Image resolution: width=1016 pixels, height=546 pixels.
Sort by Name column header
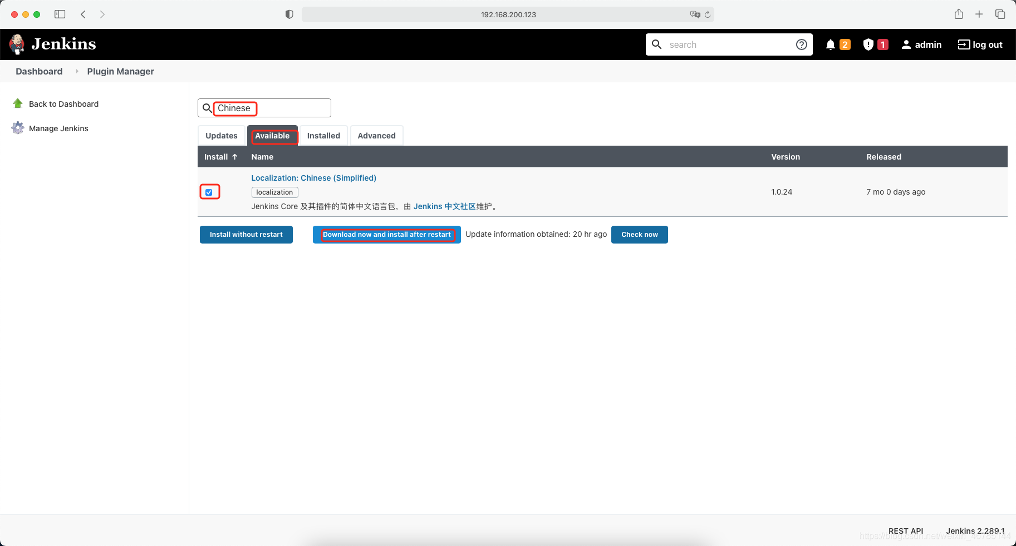[262, 157]
